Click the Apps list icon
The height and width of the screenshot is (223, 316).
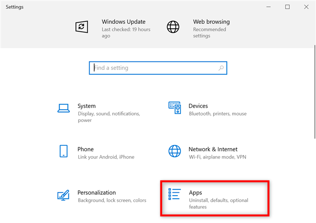pos(175,194)
